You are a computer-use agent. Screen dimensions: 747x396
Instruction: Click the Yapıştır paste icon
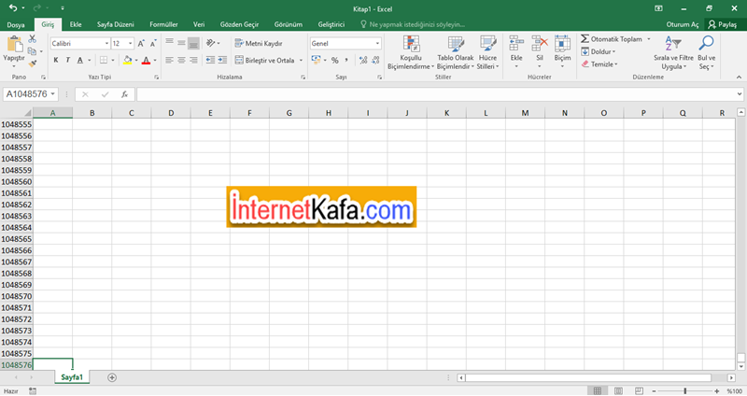click(14, 44)
